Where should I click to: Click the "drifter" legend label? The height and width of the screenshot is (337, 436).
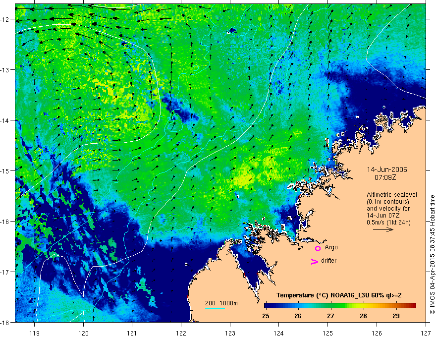[x=328, y=261]
